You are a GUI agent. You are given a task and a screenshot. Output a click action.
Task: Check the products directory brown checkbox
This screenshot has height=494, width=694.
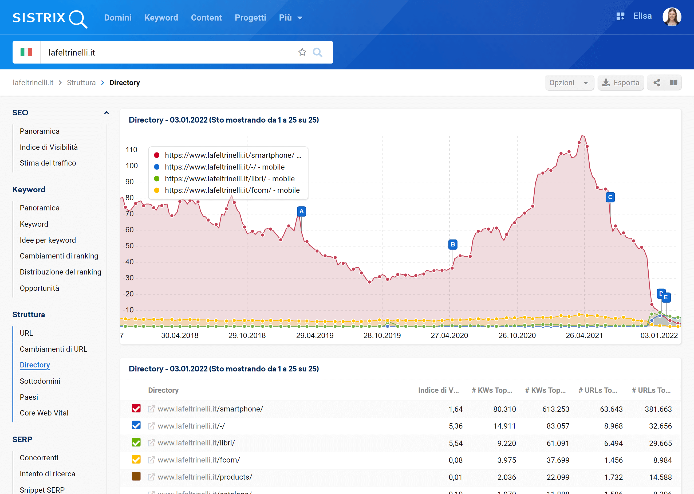click(x=136, y=476)
